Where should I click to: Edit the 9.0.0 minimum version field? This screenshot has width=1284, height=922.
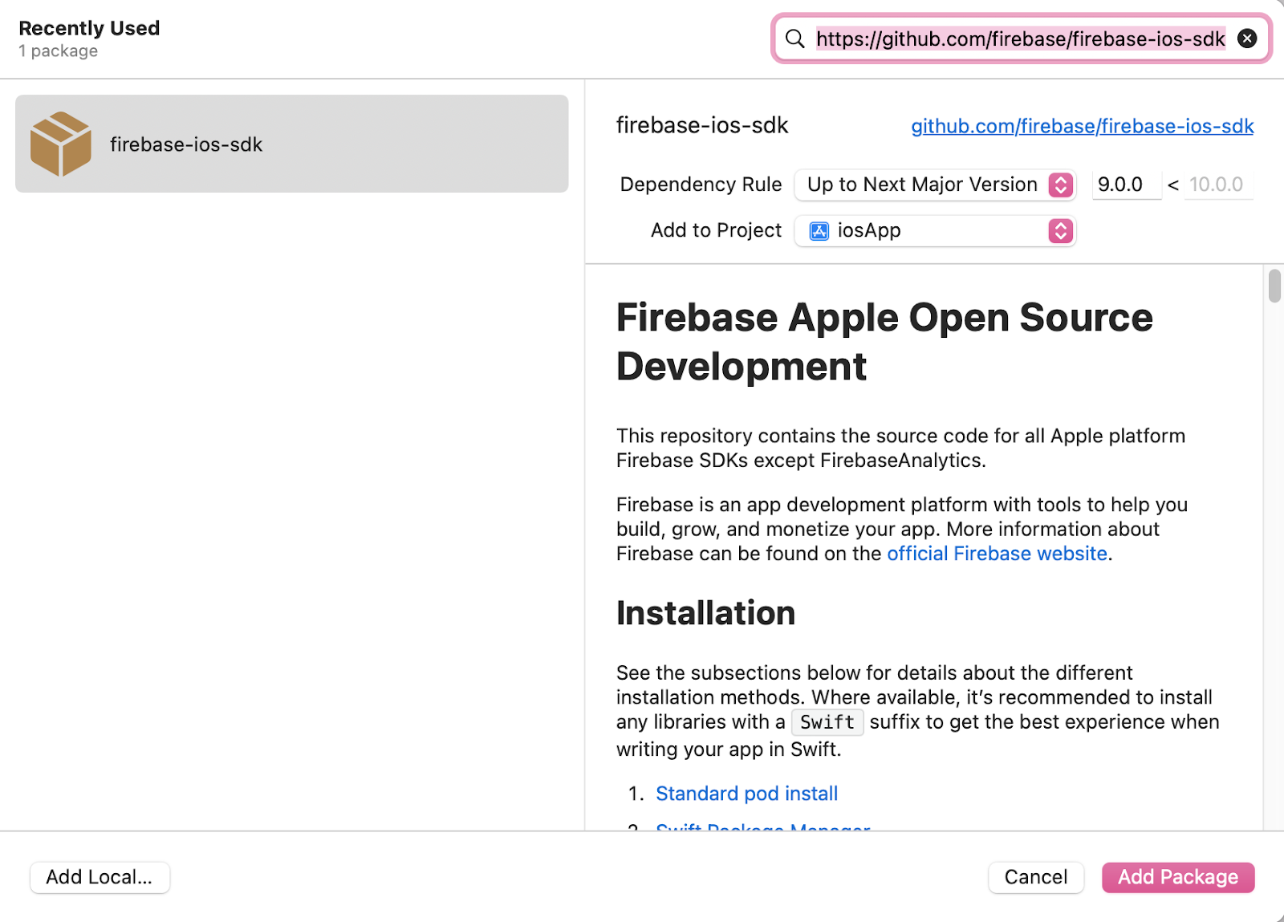pos(1126,185)
